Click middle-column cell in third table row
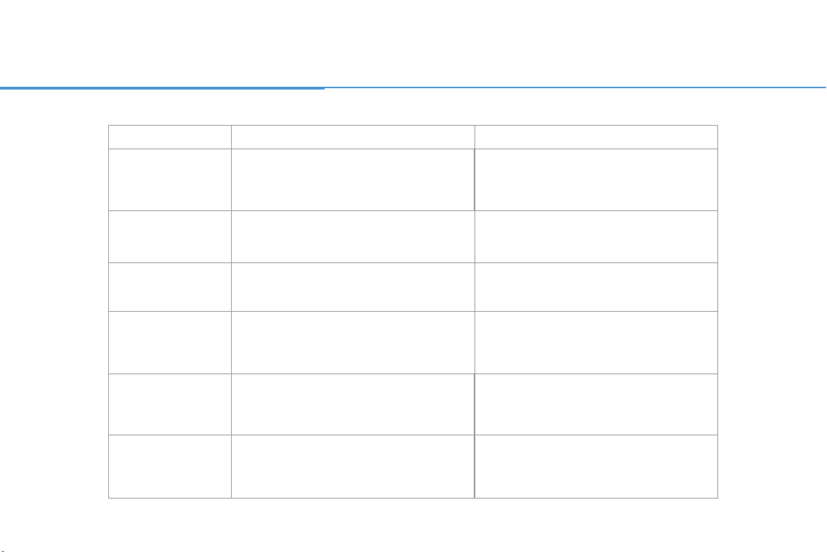Screen dimensions: 827x552 pos(353,237)
